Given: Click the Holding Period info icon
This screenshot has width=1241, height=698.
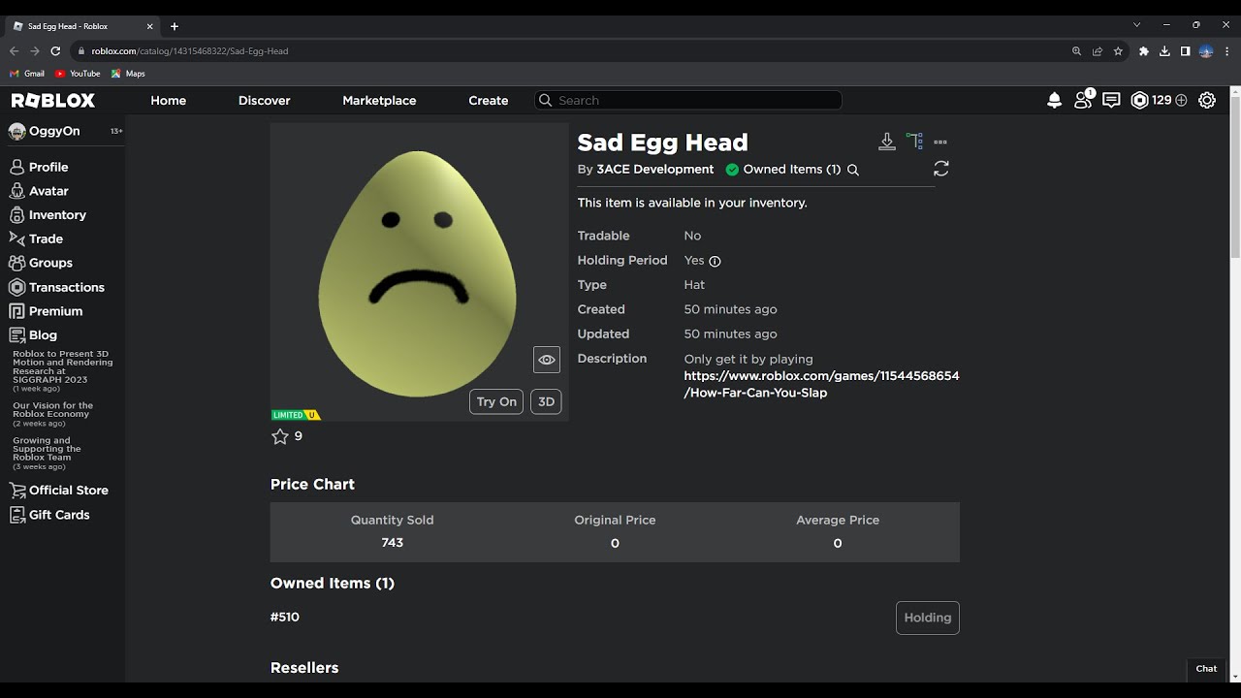Looking at the screenshot, I should click(x=715, y=261).
